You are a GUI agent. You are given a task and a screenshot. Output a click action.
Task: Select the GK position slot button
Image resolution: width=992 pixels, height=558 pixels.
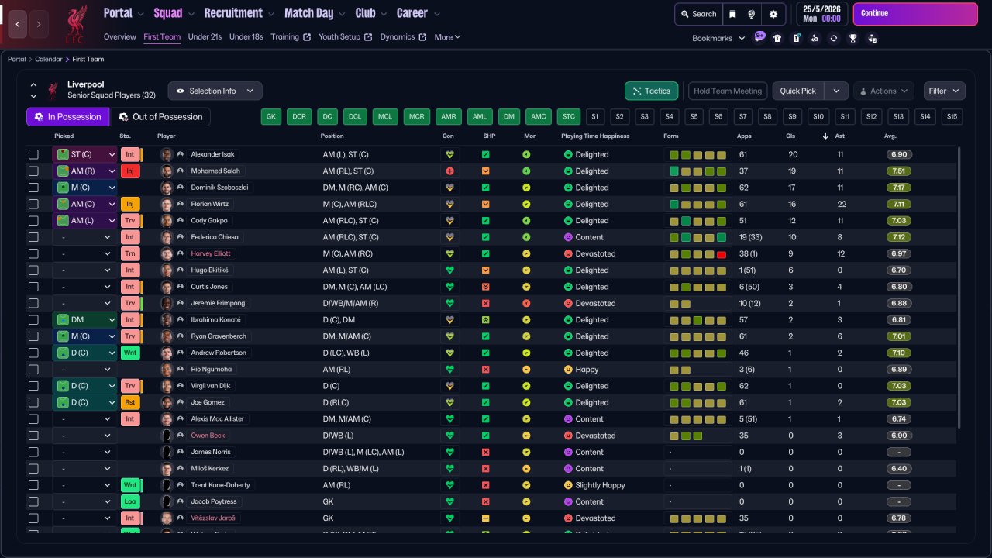270,117
